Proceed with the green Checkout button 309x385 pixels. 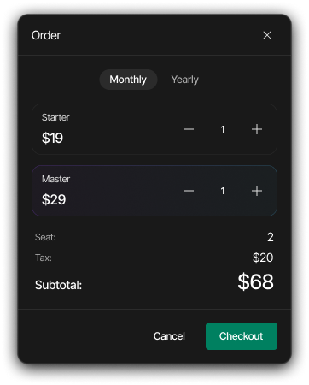(242, 336)
